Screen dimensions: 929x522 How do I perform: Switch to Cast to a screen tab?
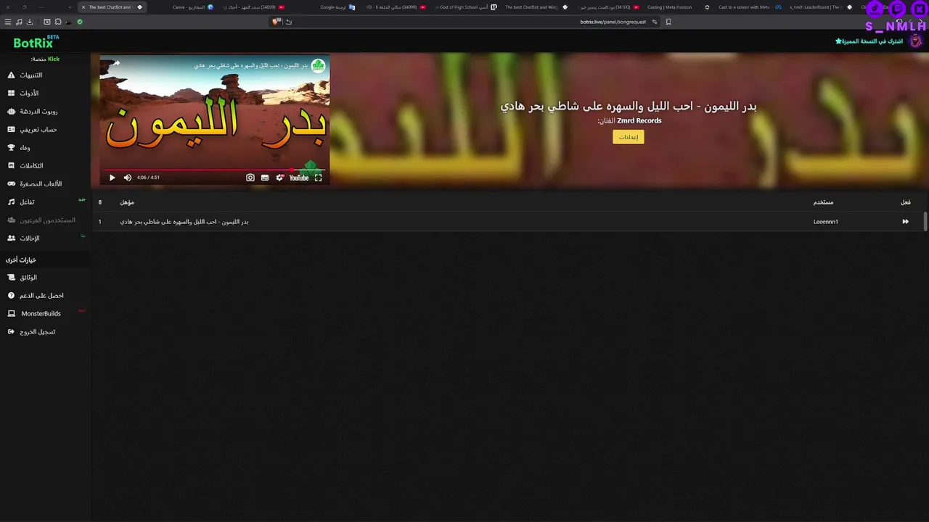pyautogui.click(x=750, y=7)
